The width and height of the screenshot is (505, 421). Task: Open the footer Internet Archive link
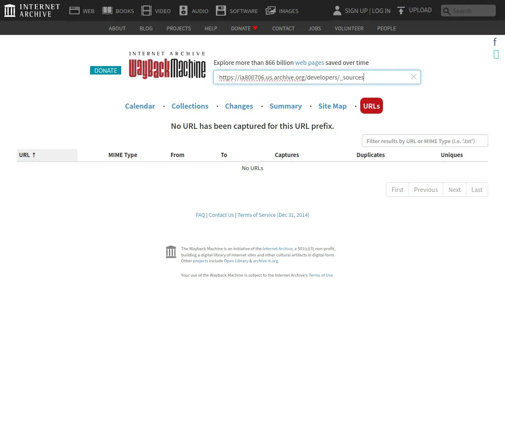[x=277, y=249]
